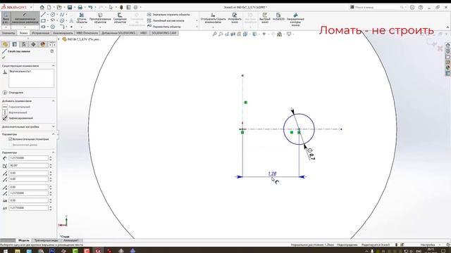Click the Home icon in top toolbar
451x253 pixels.
(42, 7)
